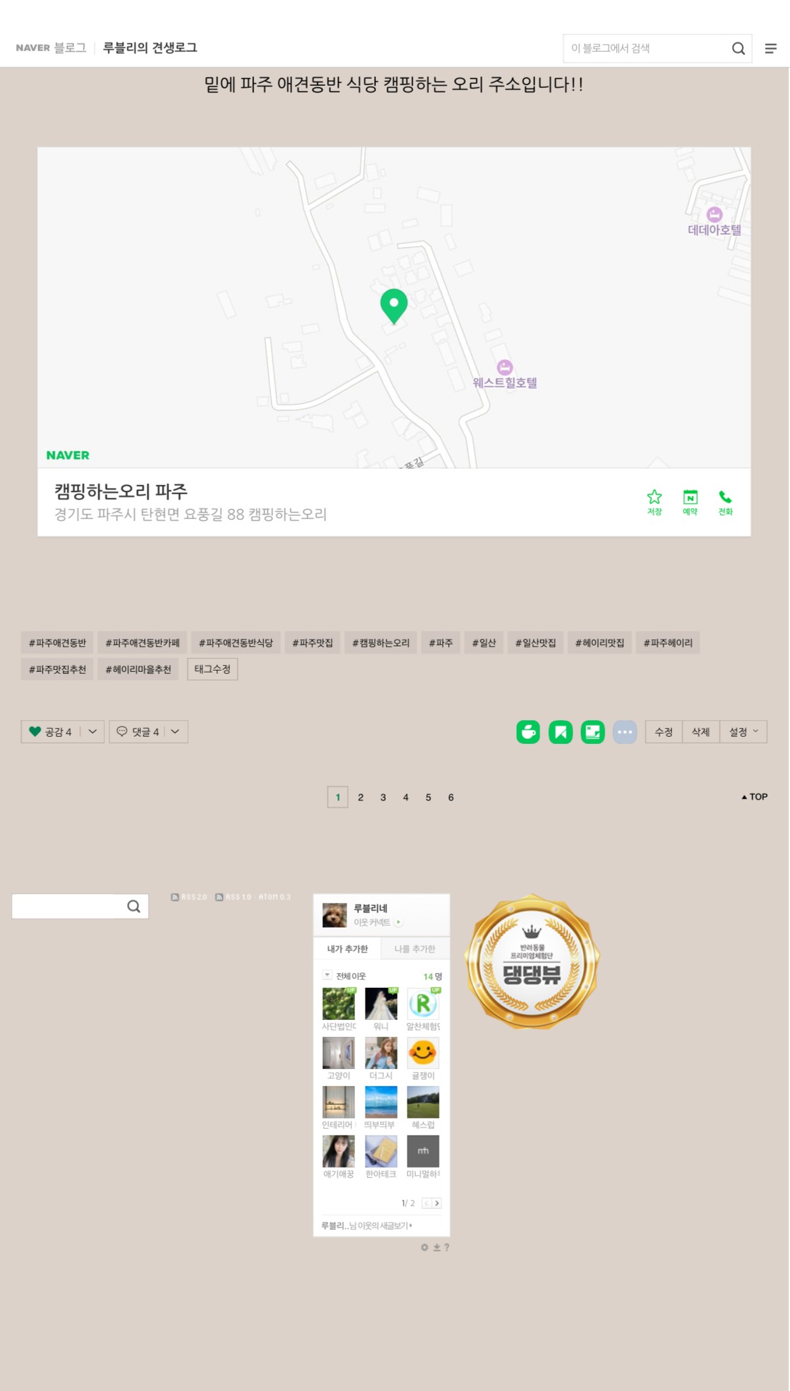Call via the 전화 phone icon
The image size is (790, 1391).
(x=725, y=502)
